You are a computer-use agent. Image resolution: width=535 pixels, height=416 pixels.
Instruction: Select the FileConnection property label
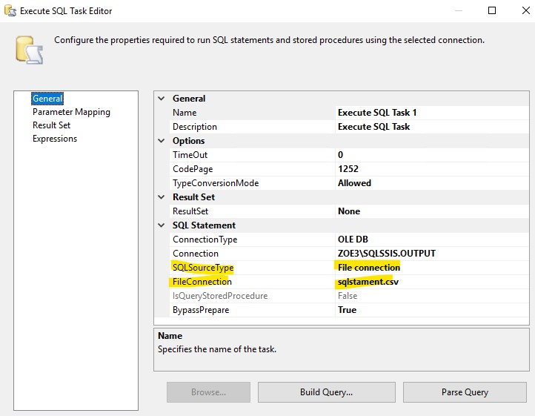202,282
